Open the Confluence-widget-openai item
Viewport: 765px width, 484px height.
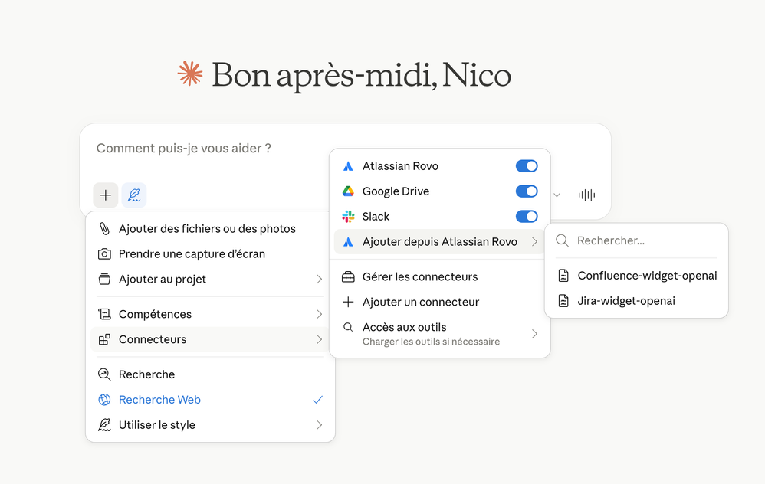click(x=636, y=276)
